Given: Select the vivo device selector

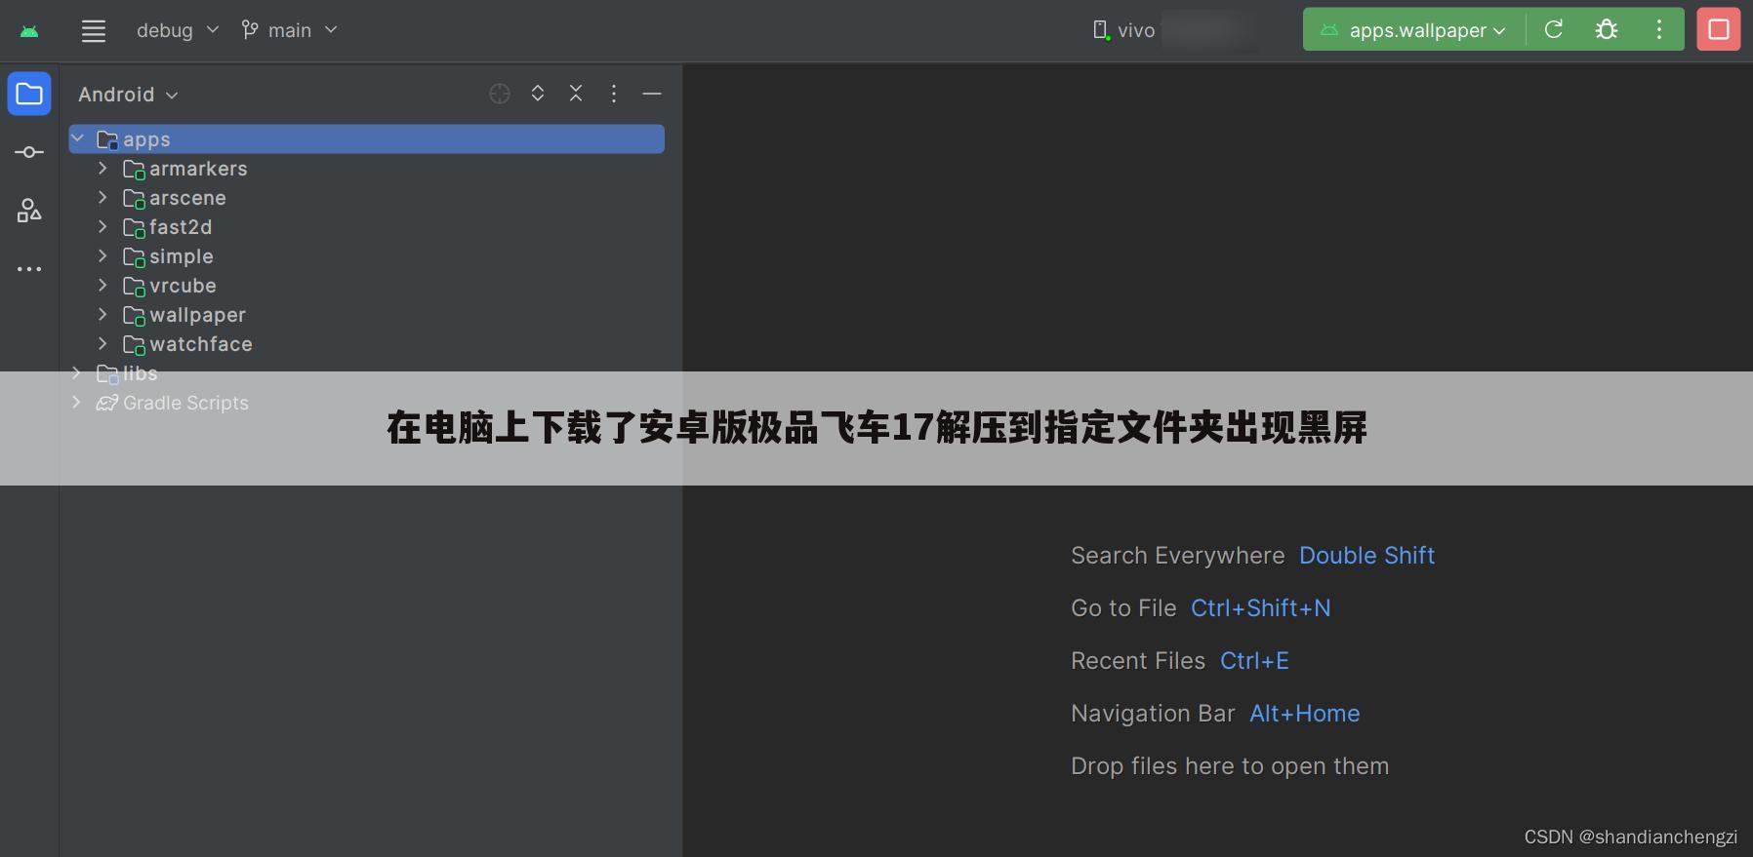Looking at the screenshot, I should point(1124,30).
